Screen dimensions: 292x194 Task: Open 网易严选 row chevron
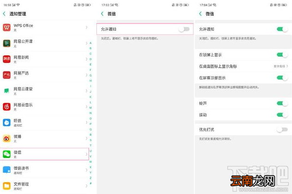87,75
